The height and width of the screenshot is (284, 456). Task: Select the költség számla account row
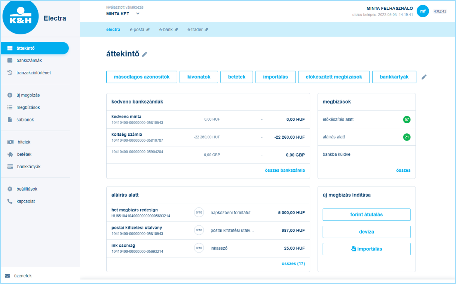pos(208,137)
